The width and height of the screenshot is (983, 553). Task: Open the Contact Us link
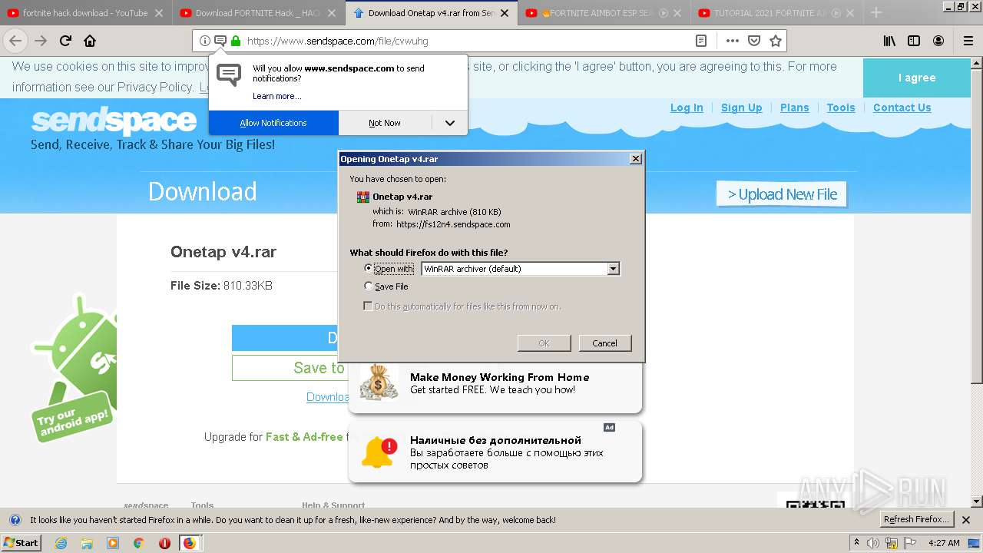click(902, 108)
